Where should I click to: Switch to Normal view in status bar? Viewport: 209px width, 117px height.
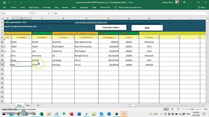tap(166, 109)
